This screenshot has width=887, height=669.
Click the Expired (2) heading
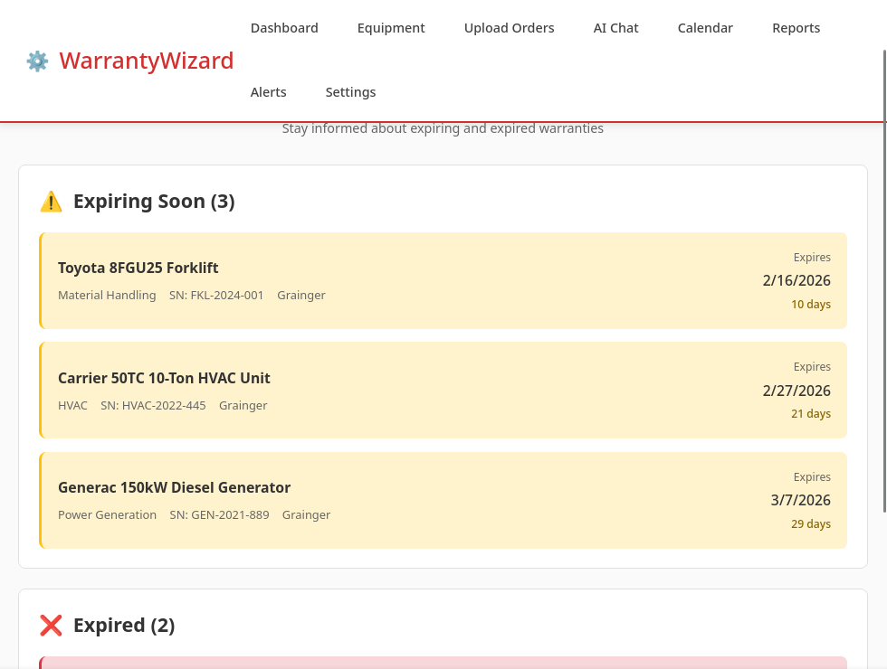124,626
